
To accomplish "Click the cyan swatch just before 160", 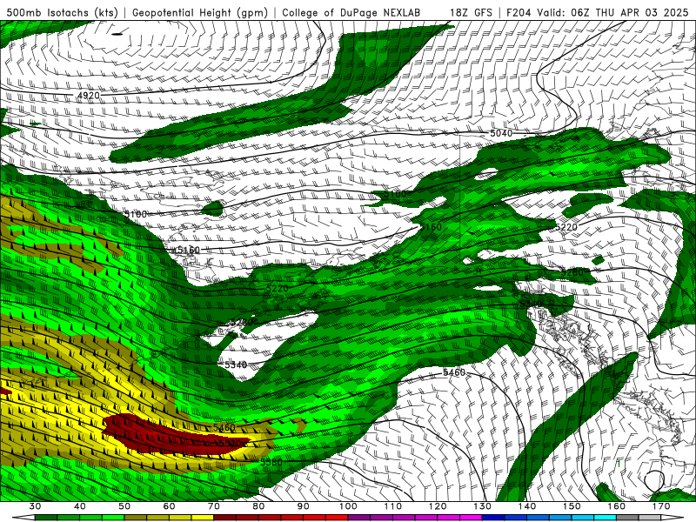I will point(606,518).
